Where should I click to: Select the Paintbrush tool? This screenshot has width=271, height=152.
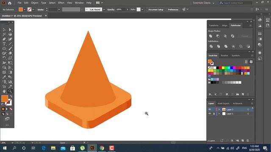(10, 49)
